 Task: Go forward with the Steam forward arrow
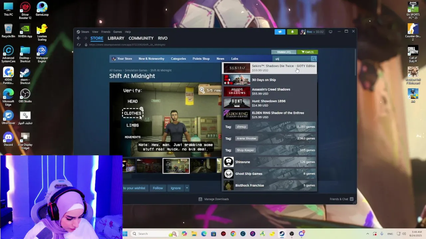(86, 38)
